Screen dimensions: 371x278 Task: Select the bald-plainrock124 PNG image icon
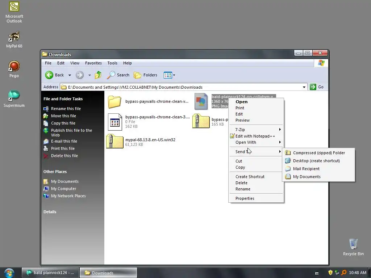click(x=201, y=101)
